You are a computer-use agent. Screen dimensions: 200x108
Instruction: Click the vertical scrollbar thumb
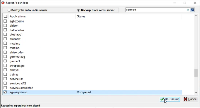(196, 73)
